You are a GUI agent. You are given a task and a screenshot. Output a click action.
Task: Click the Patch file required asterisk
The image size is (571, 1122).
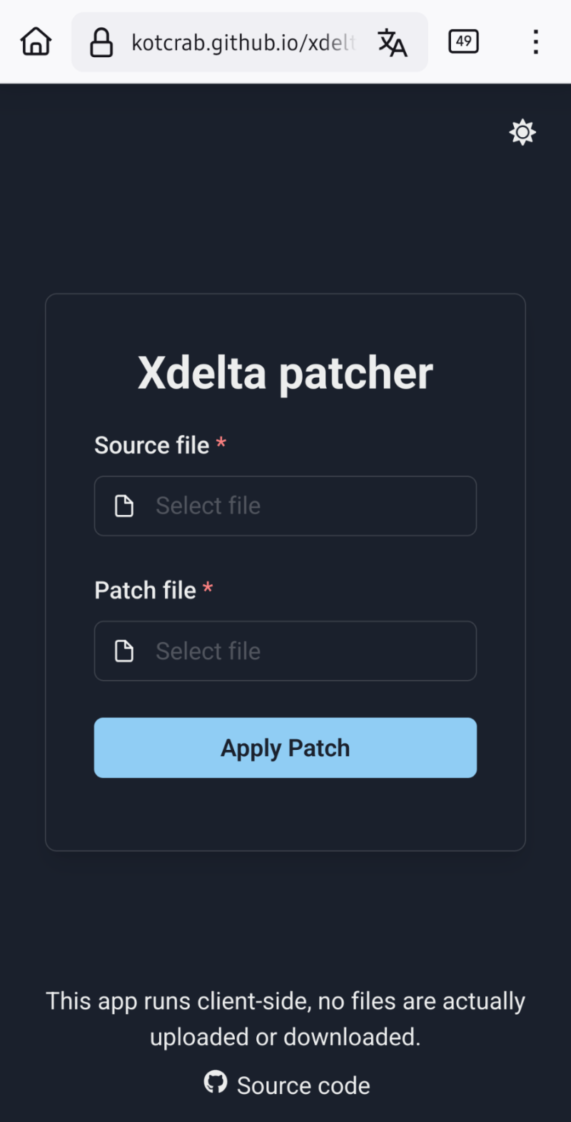pyautogui.click(x=208, y=588)
